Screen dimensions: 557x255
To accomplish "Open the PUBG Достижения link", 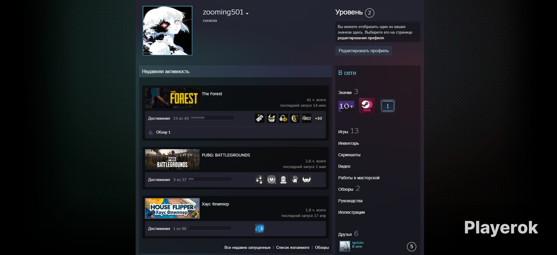I will (159, 180).
